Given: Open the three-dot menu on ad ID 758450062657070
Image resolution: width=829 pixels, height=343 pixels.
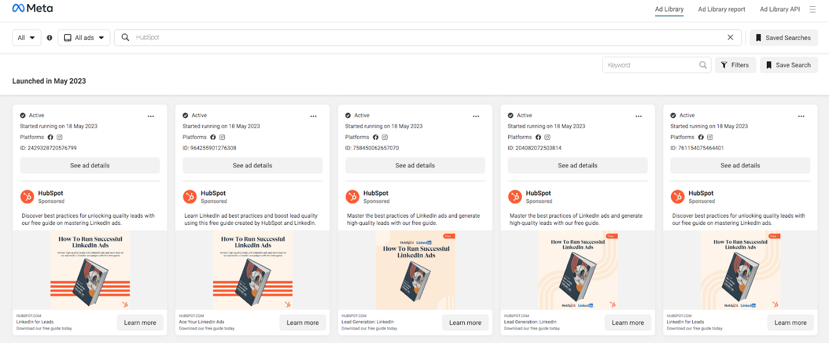Looking at the screenshot, I should [x=476, y=116].
